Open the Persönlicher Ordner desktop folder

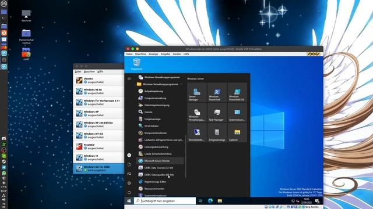pos(26,37)
